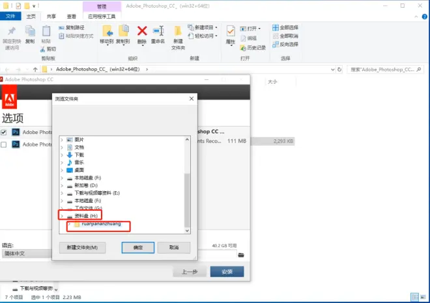This screenshot has width=430, height=303.
Task: Click Paste shortcut (粘贴快捷方式) in ribbon
Action: pos(76,36)
